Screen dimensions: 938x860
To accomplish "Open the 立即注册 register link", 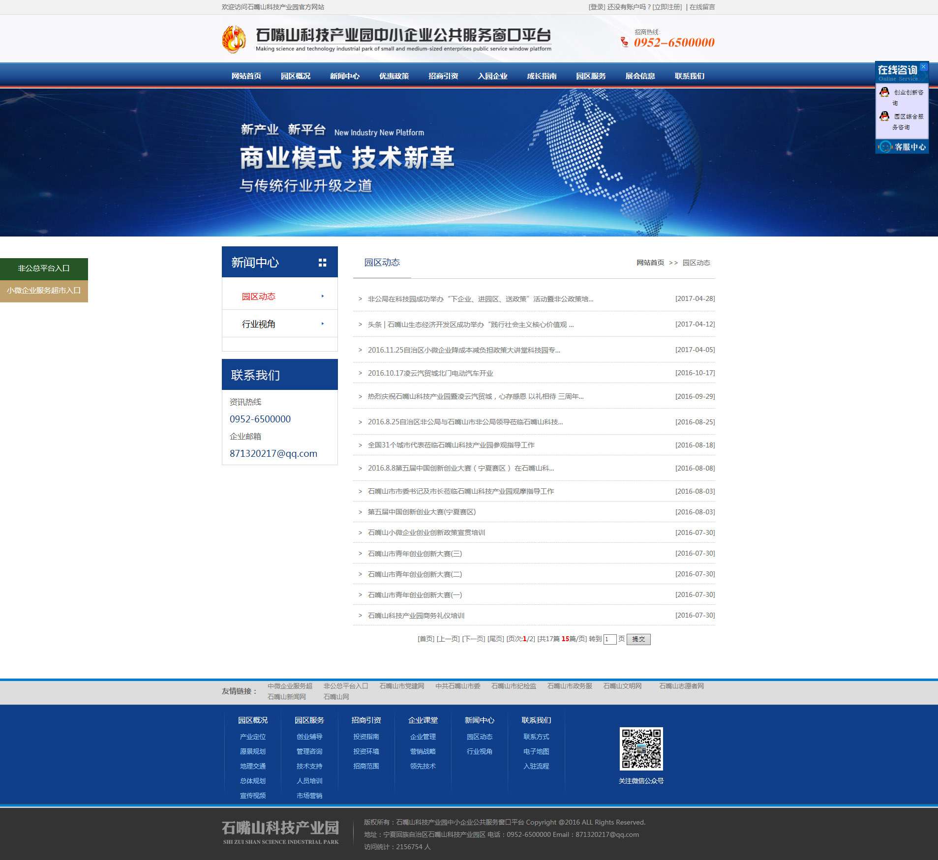I will [667, 7].
